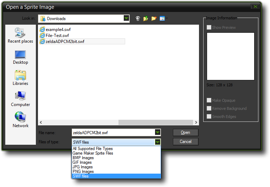Select All Supported File Types option
This screenshot has width=270, height=187.
(x=92, y=149)
